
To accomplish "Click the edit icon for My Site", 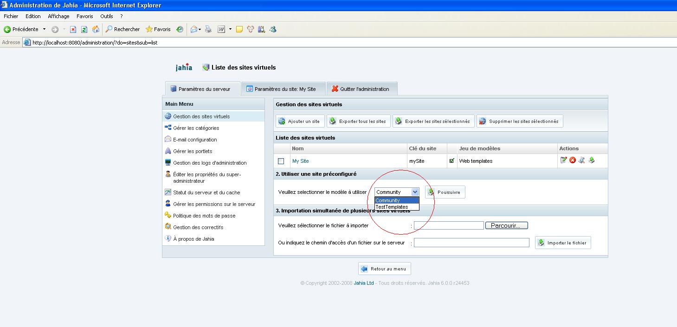I will click(564, 160).
